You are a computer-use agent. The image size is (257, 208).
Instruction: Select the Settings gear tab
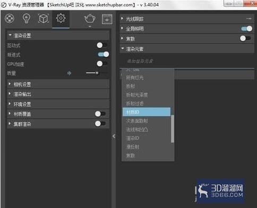(61, 18)
